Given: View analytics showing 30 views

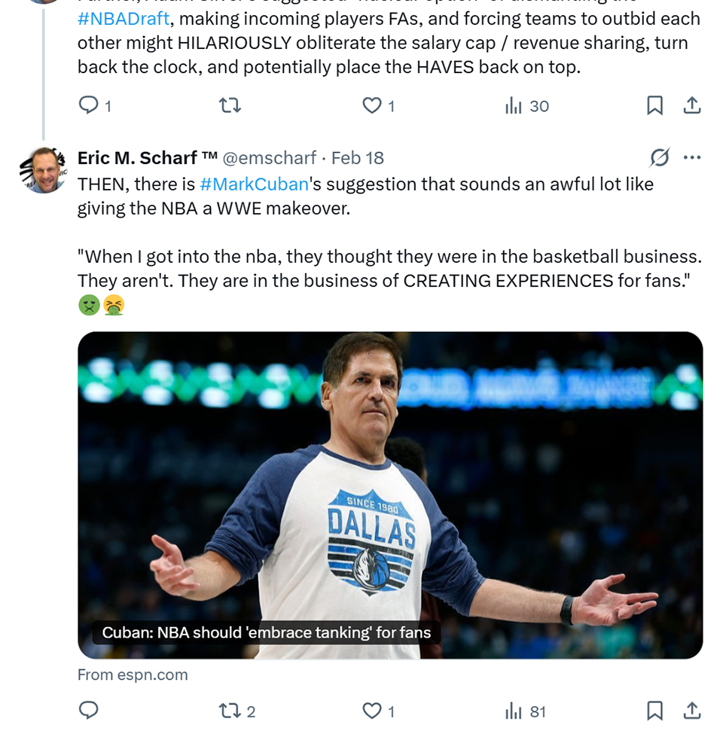Looking at the screenshot, I should [x=527, y=105].
